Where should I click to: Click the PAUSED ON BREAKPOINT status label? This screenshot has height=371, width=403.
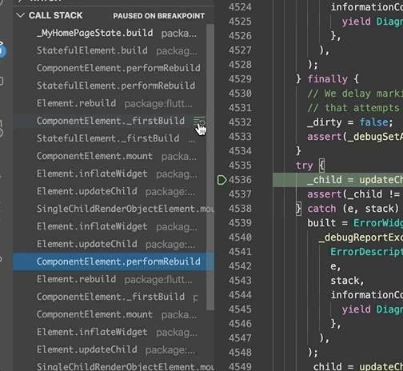tap(159, 16)
